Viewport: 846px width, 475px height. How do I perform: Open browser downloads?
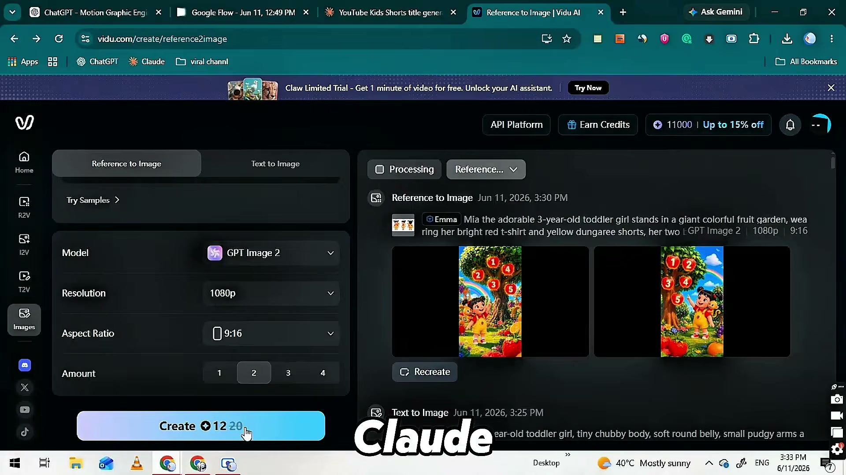point(787,39)
